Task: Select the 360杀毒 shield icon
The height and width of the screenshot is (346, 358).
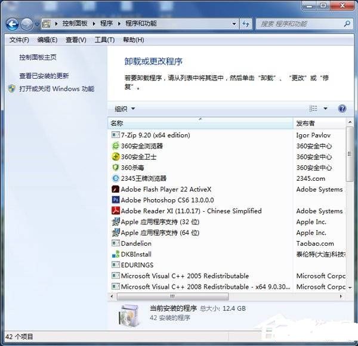Action: click(116, 168)
